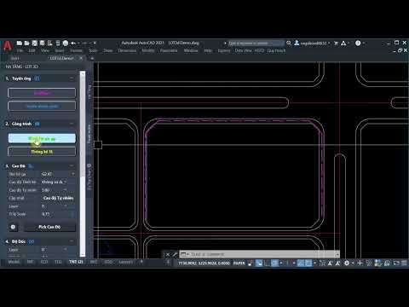409x307 pixels.
Task: Close the LDT3d Demo drawing tab
Action: [x=81, y=58]
